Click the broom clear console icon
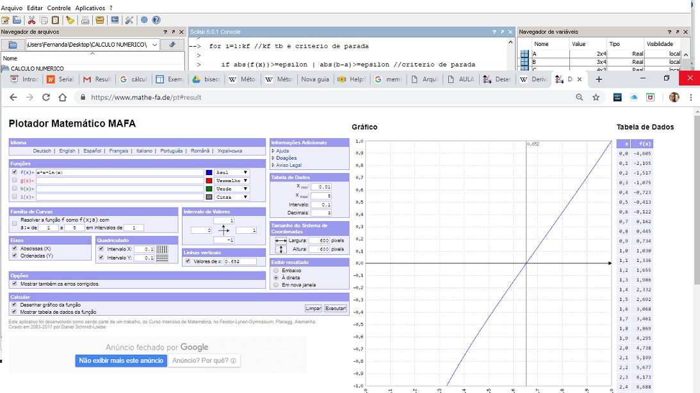 tap(70, 20)
